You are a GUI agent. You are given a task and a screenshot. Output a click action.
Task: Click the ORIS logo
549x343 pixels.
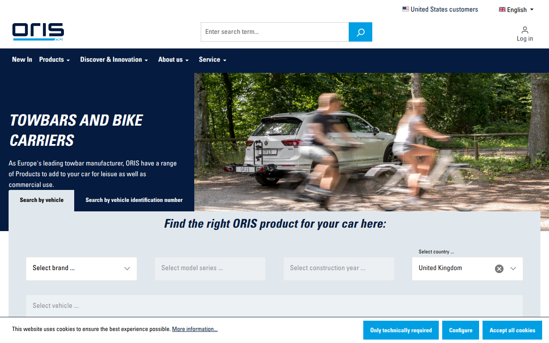tap(38, 32)
